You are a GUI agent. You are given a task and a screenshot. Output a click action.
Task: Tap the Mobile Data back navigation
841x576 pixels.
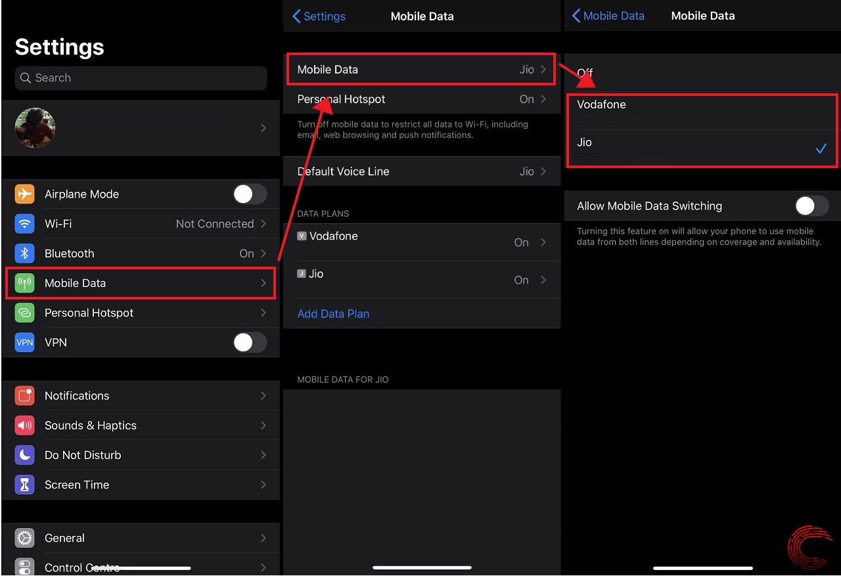coord(608,15)
